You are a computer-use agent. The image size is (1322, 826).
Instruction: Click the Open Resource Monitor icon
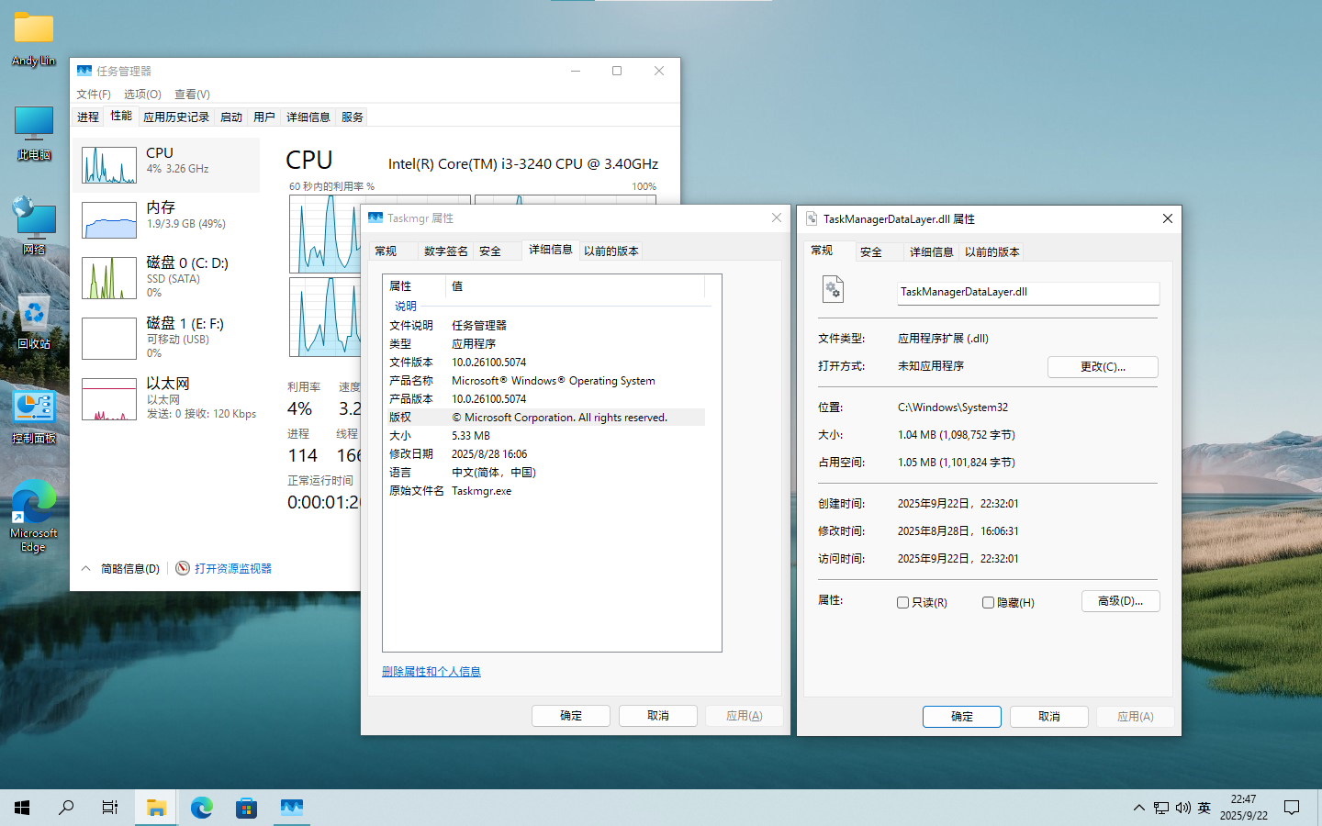click(183, 568)
